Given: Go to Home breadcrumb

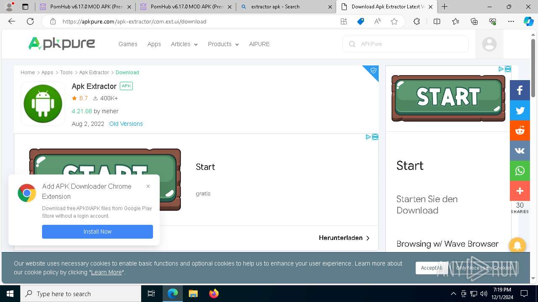Looking at the screenshot, I should [x=28, y=73].
